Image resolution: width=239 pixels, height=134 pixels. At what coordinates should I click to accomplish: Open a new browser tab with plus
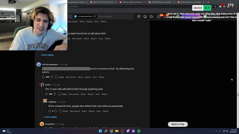pyautogui.click(x=208, y=2)
